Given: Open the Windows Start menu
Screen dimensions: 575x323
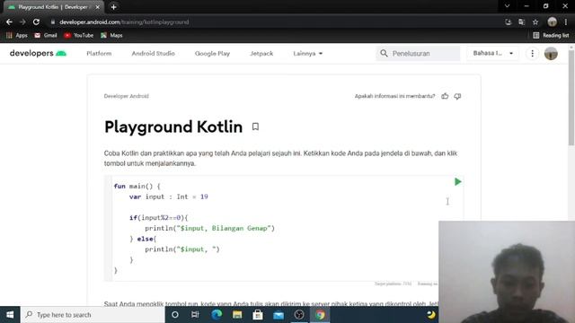Looking at the screenshot, I should 10,315.
